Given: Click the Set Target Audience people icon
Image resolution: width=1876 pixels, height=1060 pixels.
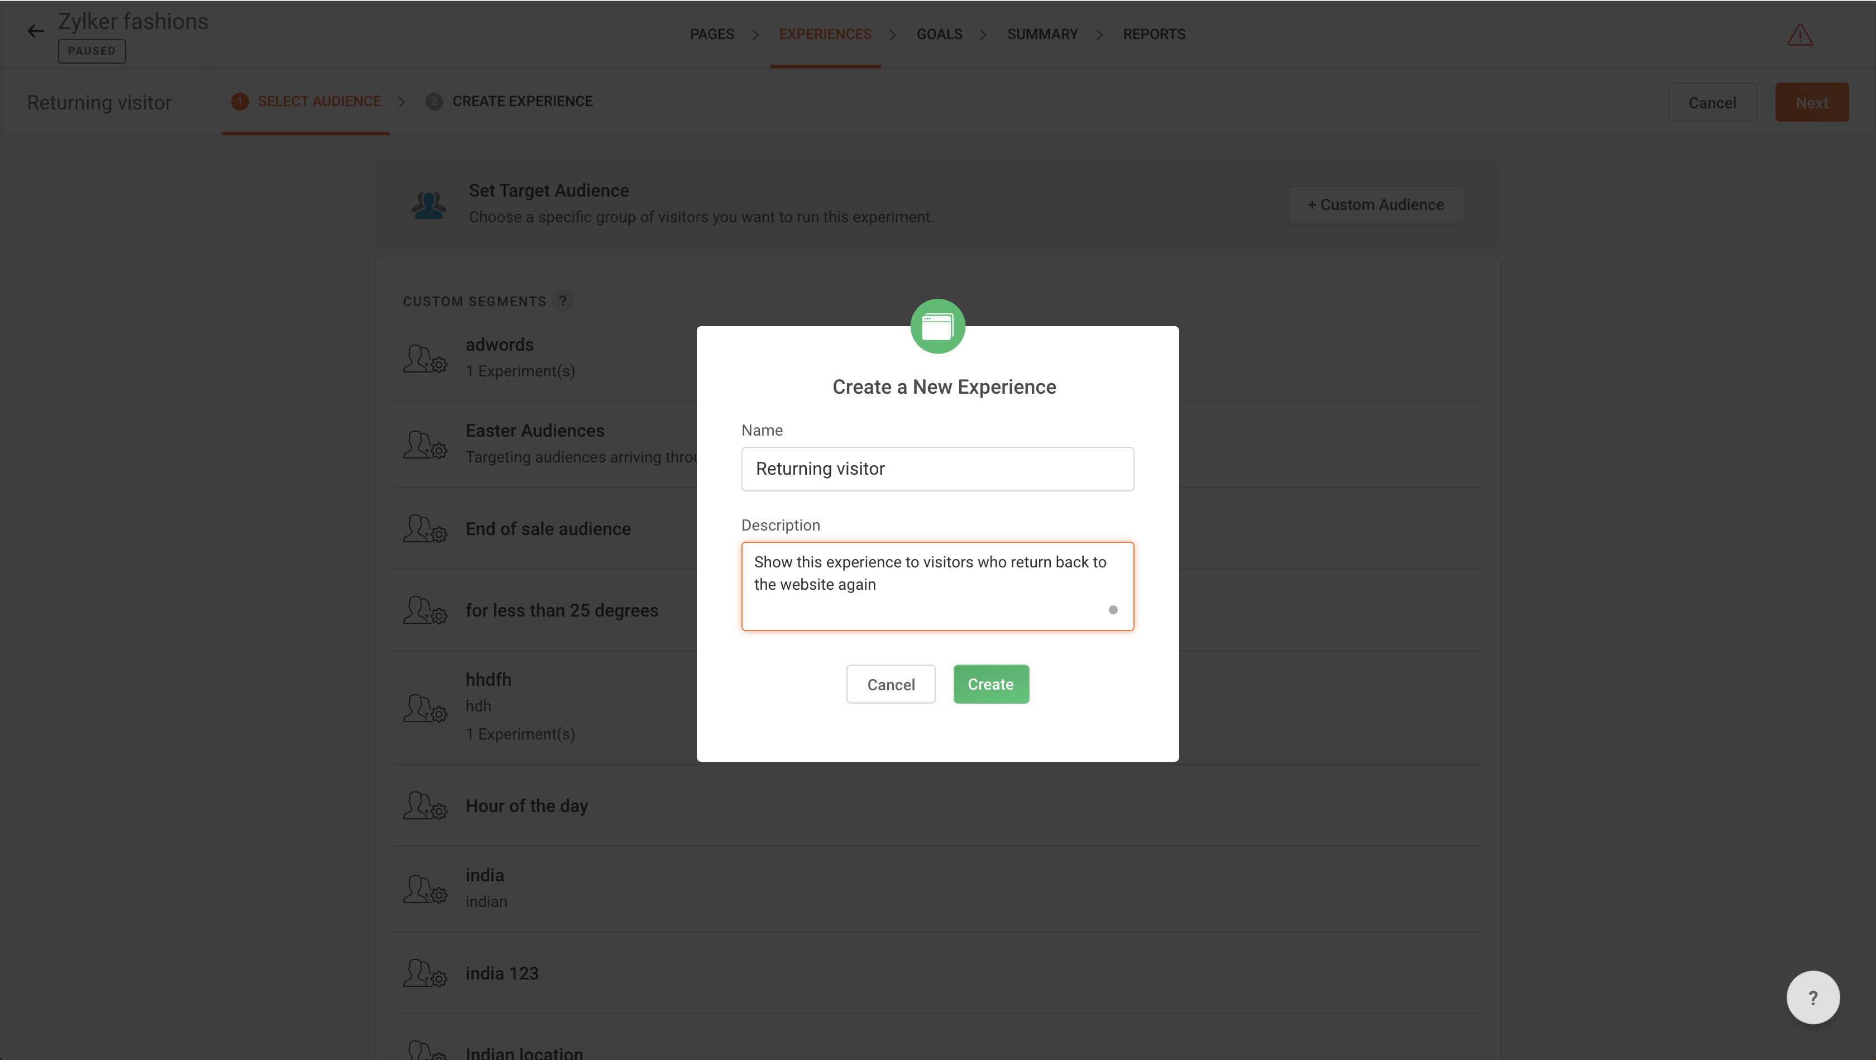Looking at the screenshot, I should click(428, 205).
